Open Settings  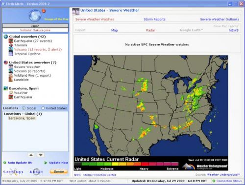pos(13,172)
